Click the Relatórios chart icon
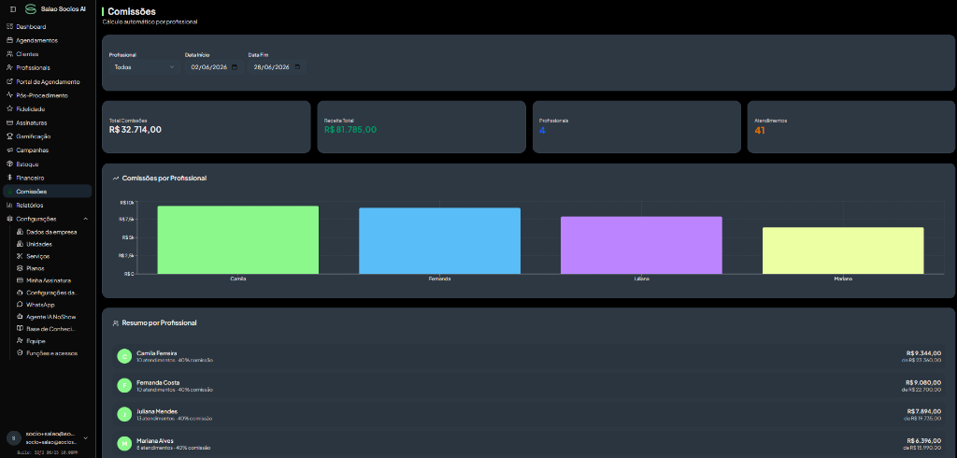957x458 pixels. click(x=9, y=206)
